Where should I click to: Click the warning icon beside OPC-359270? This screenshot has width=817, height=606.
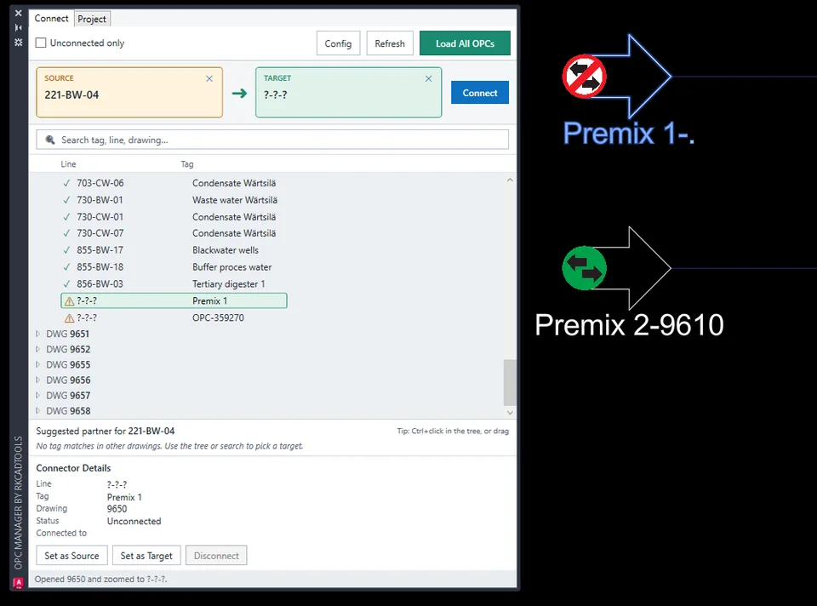coord(69,317)
